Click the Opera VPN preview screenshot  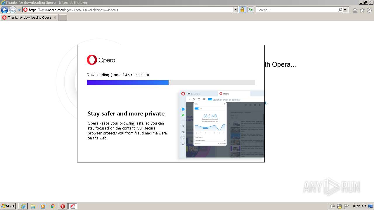point(222,124)
